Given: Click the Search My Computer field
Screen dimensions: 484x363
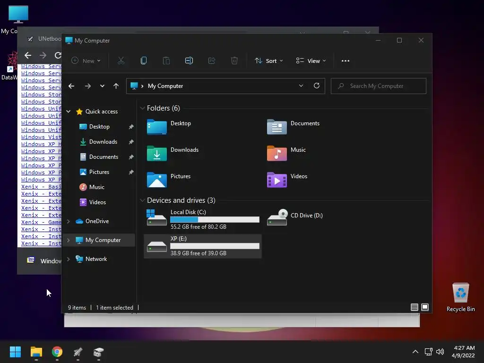Looking at the screenshot, I should [x=379, y=86].
